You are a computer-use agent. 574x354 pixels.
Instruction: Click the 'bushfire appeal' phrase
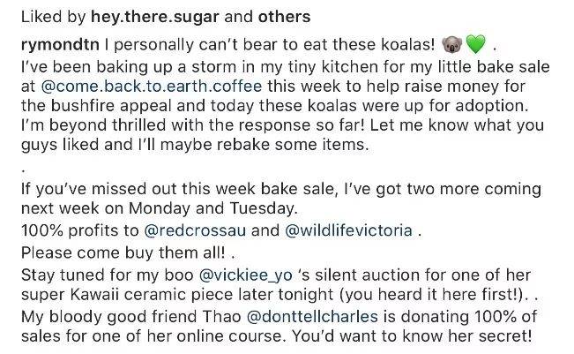click(x=111, y=106)
